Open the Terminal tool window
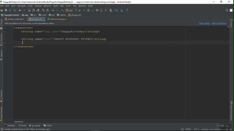This screenshot has width=234, height=131. coord(10,126)
